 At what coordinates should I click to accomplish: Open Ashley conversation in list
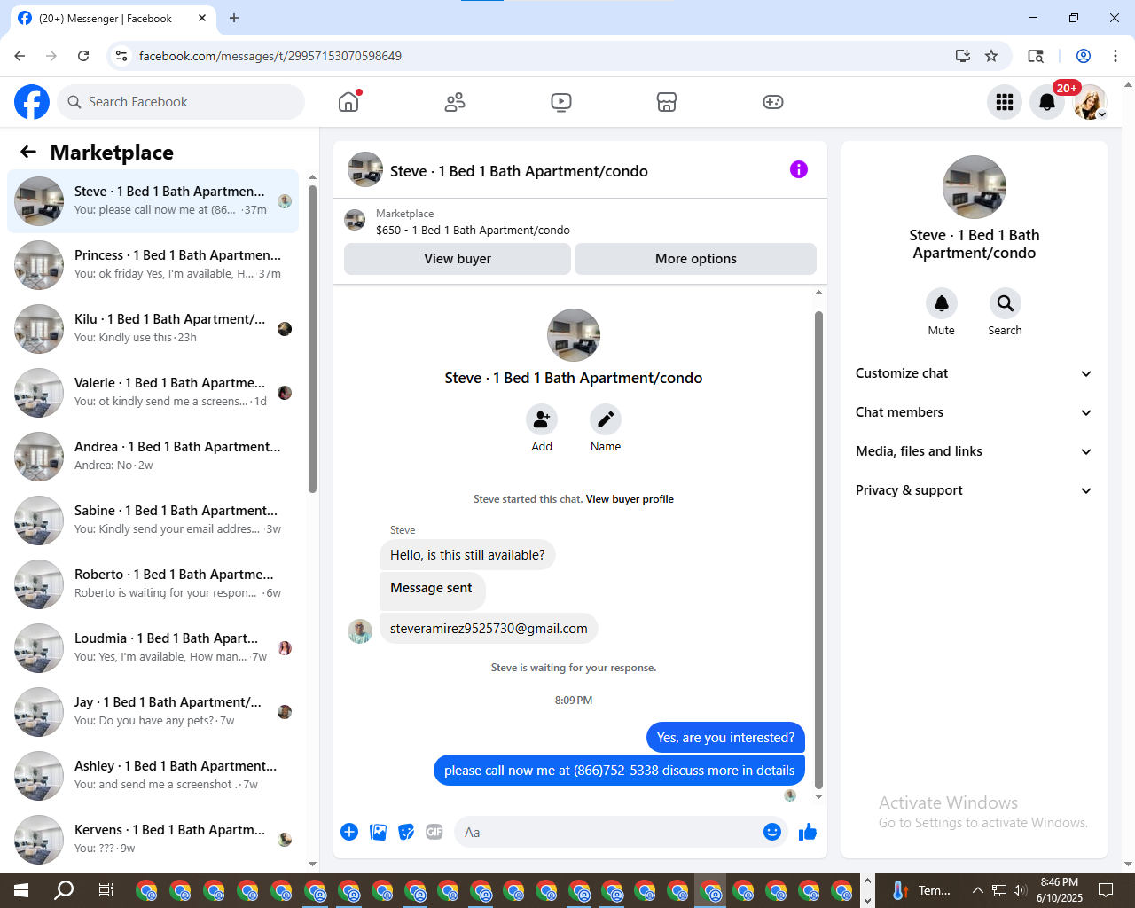pyautogui.click(x=153, y=776)
